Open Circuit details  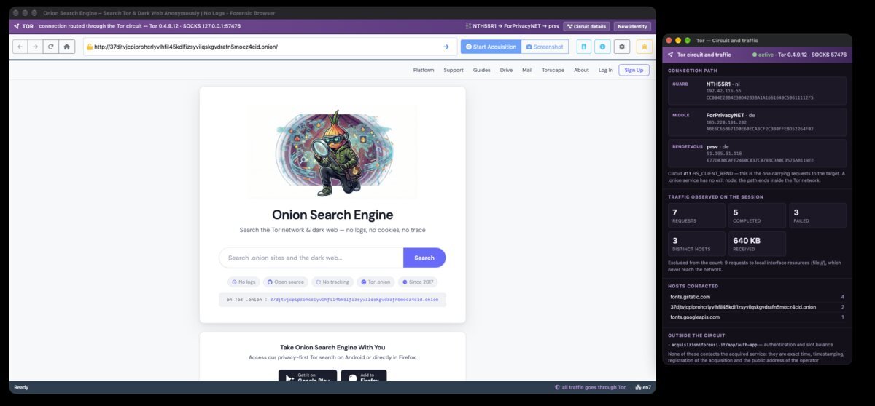click(x=587, y=26)
